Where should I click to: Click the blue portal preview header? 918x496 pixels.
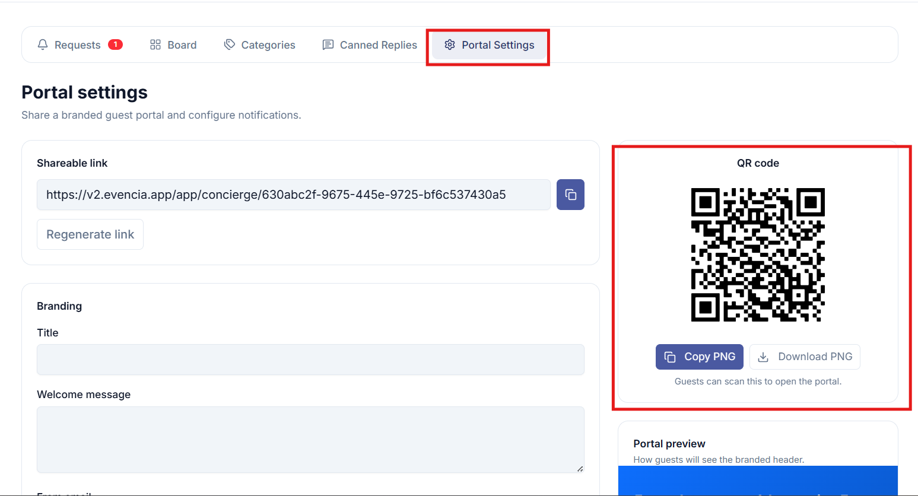(758, 481)
